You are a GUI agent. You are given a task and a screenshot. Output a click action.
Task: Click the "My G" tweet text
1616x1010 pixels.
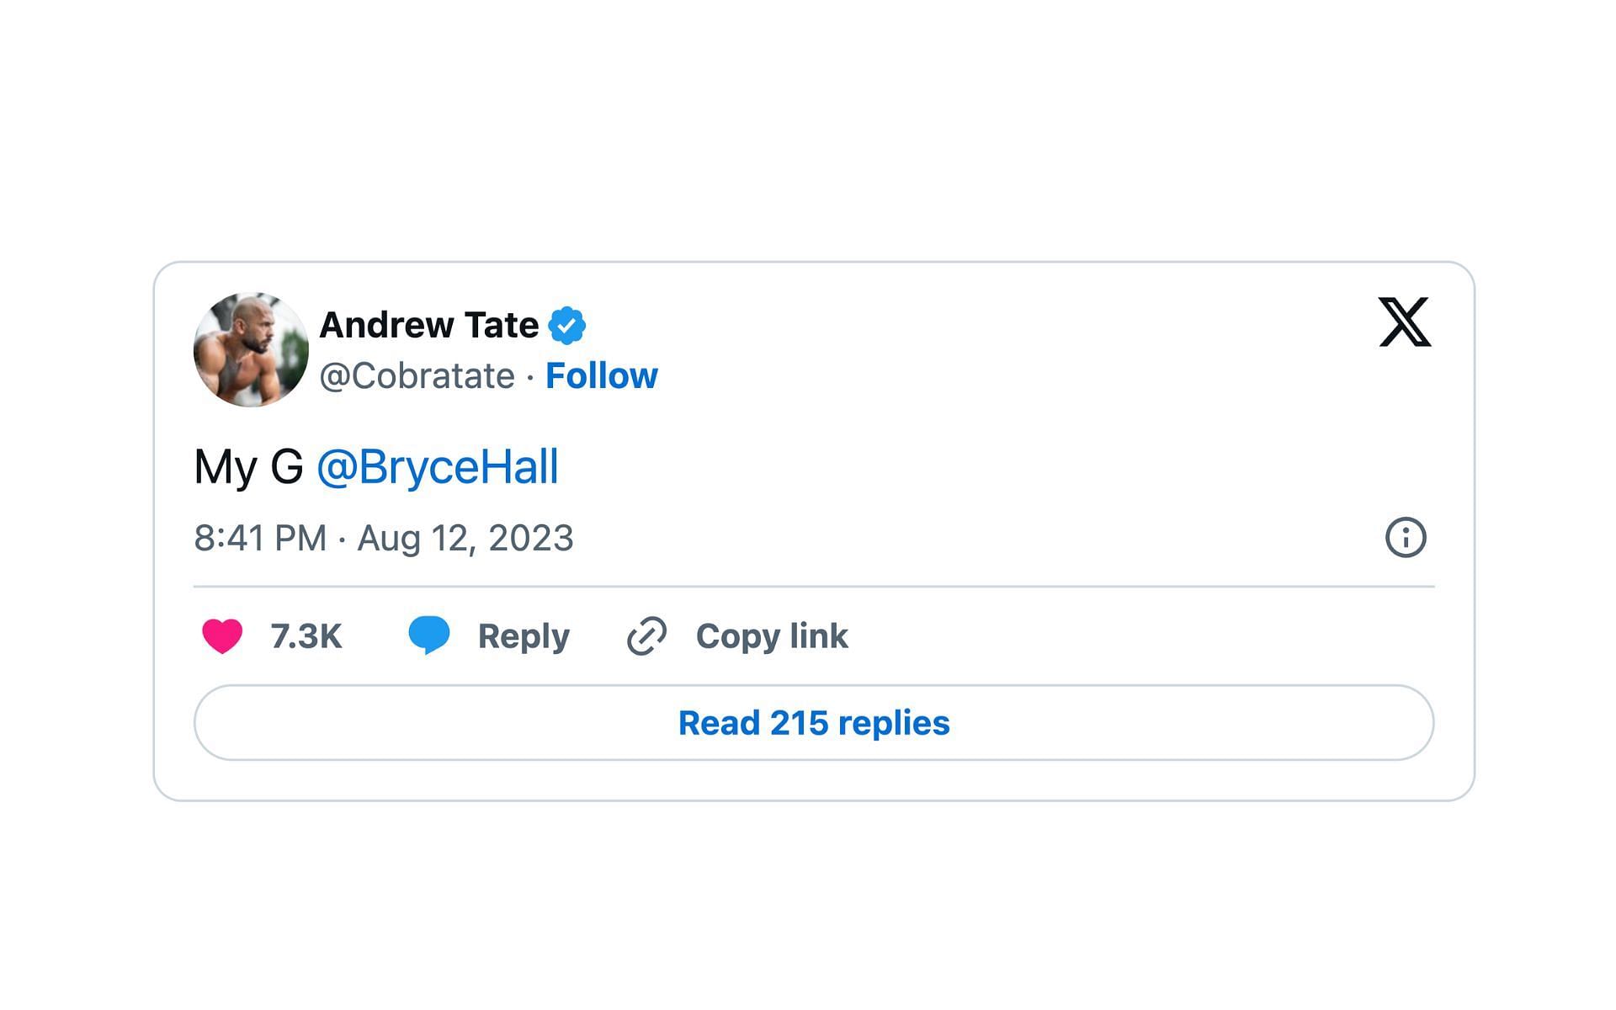248,466
